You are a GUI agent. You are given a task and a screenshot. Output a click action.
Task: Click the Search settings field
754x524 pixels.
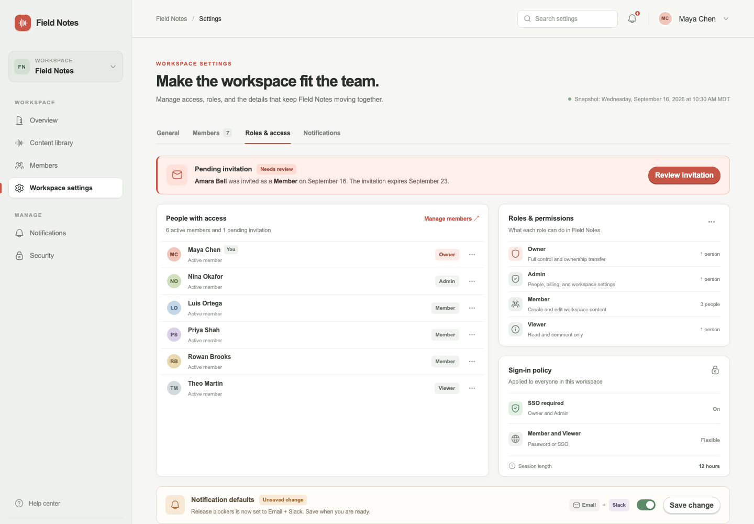point(568,19)
